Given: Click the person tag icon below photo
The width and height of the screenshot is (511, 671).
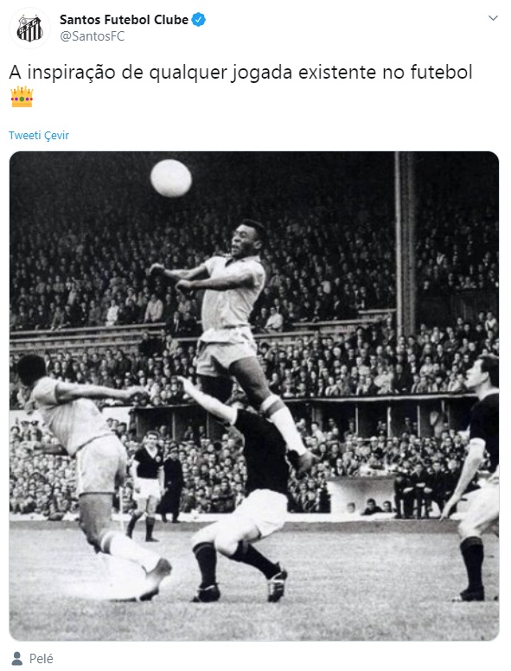Looking at the screenshot, I should tap(17, 658).
